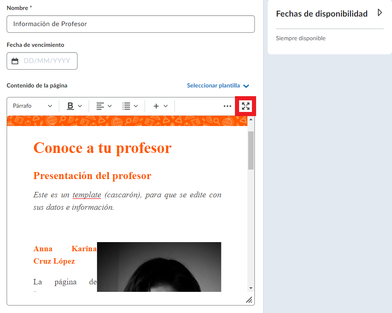Switch the editor to fullscreen mode
This screenshot has height=313, width=392.
246,106
